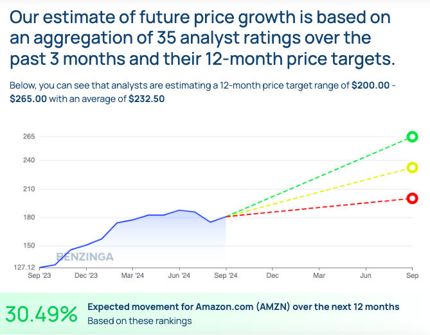Click the Sep '23 x-axis label

tap(39, 277)
